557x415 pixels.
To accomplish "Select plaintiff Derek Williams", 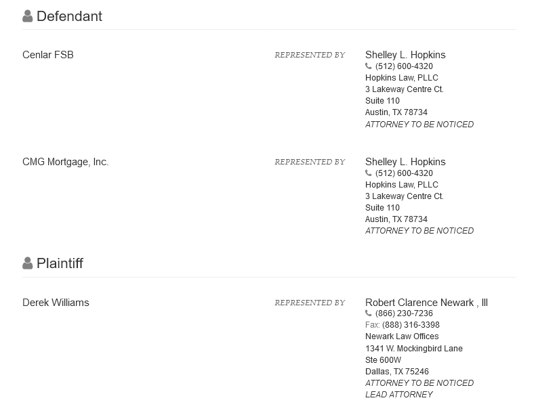I will click(x=56, y=303).
